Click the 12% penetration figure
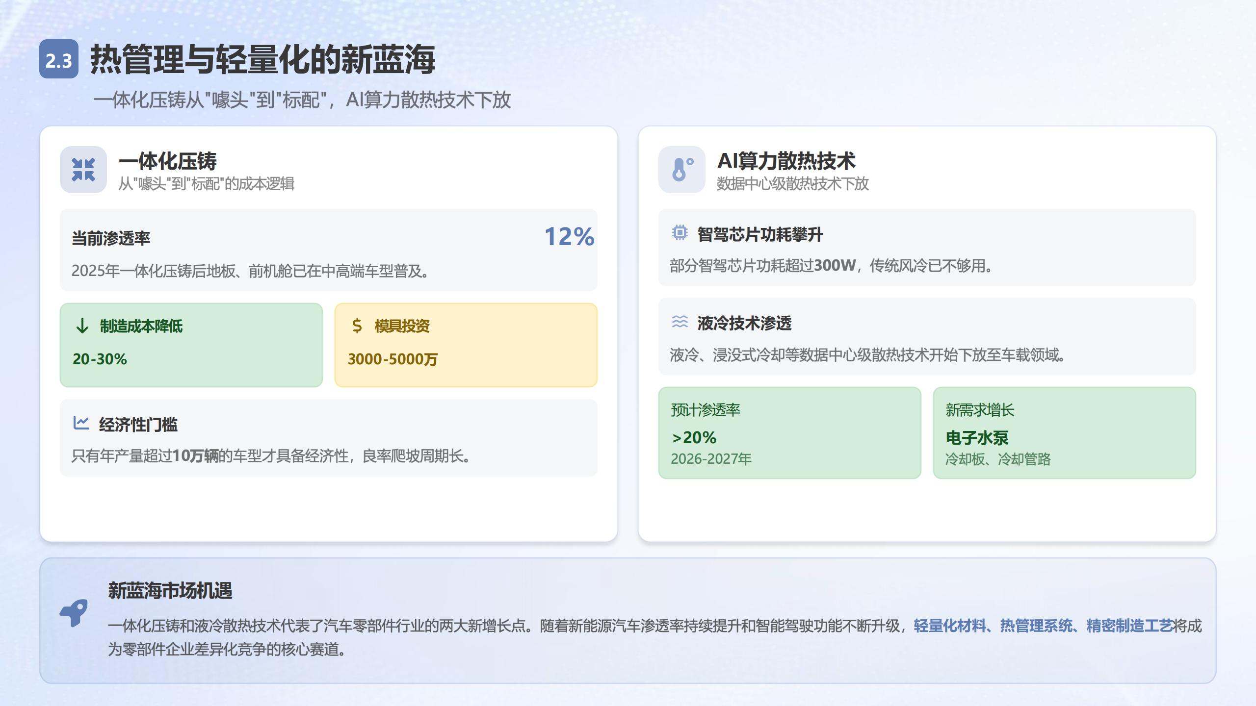Screen dimensions: 1256x706 point(569,237)
